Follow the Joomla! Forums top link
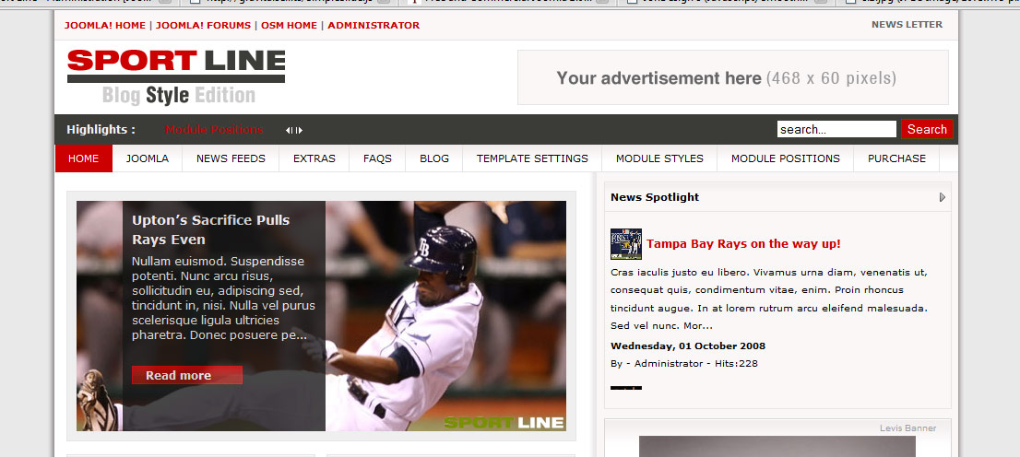The width and height of the screenshot is (1020, 457). (x=203, y=26)
